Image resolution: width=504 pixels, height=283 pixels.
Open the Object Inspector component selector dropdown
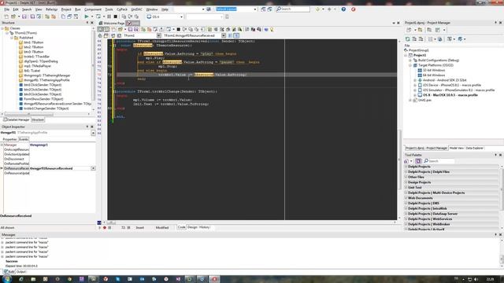point(93,133)
